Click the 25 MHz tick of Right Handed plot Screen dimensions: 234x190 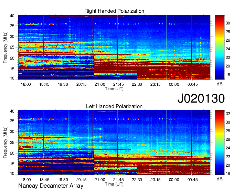(12, 47)
